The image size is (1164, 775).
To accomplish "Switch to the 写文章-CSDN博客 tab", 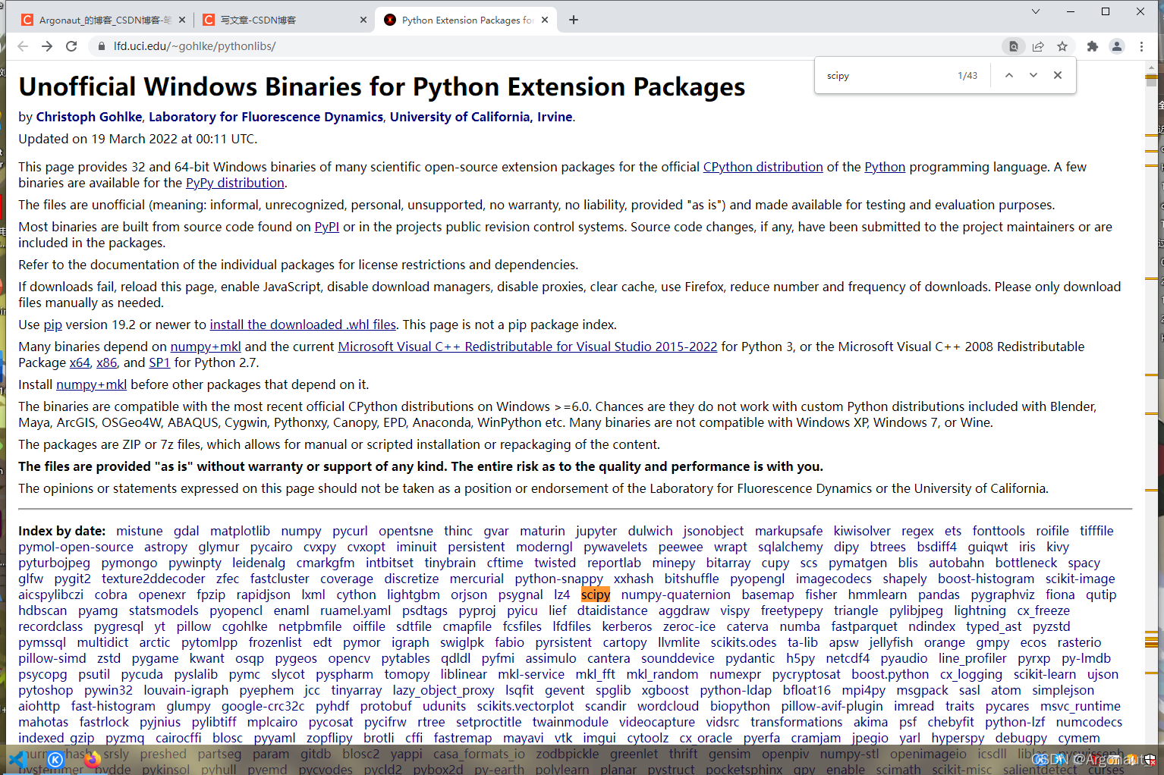I will (285, 20).
